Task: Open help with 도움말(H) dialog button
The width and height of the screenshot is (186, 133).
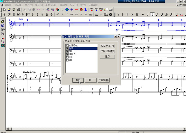Action: click(x=104, y=80)
